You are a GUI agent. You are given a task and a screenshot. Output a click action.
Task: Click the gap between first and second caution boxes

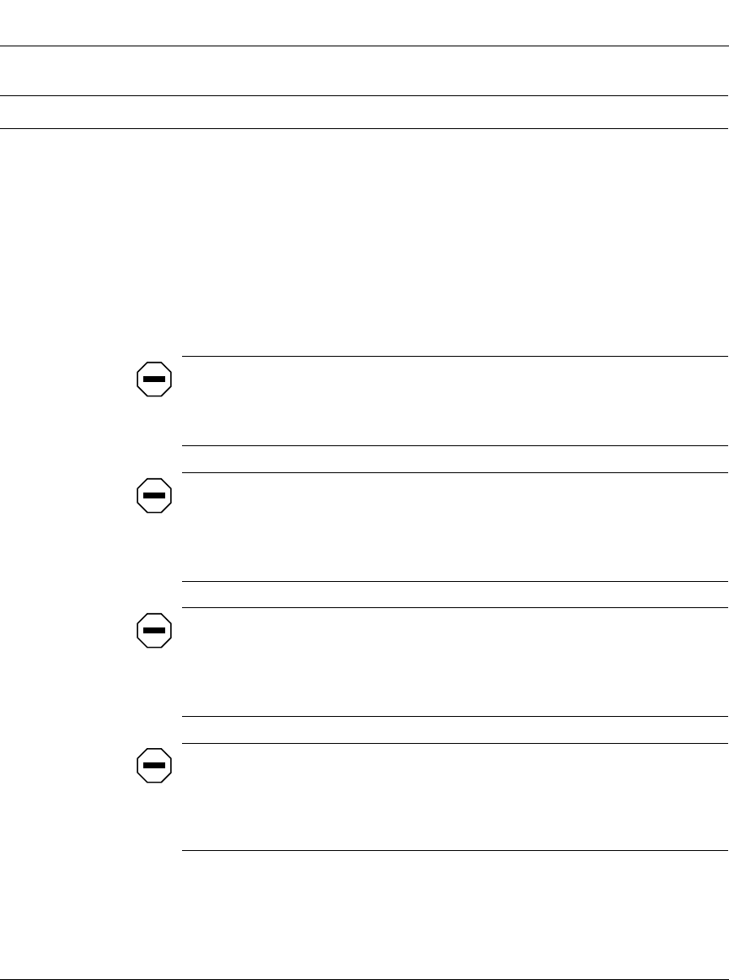pyautogui.click(x=455, y=460)
